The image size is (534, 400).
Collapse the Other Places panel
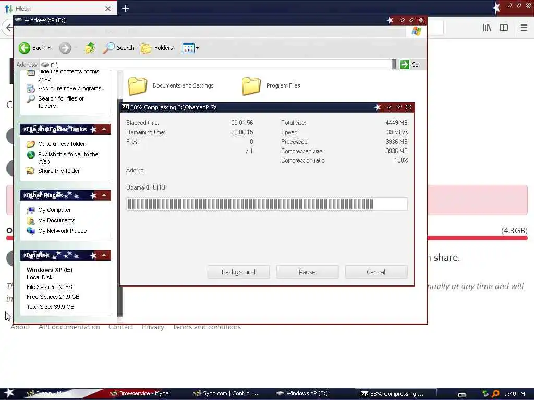pyautogui.click(x=104, y=195)
